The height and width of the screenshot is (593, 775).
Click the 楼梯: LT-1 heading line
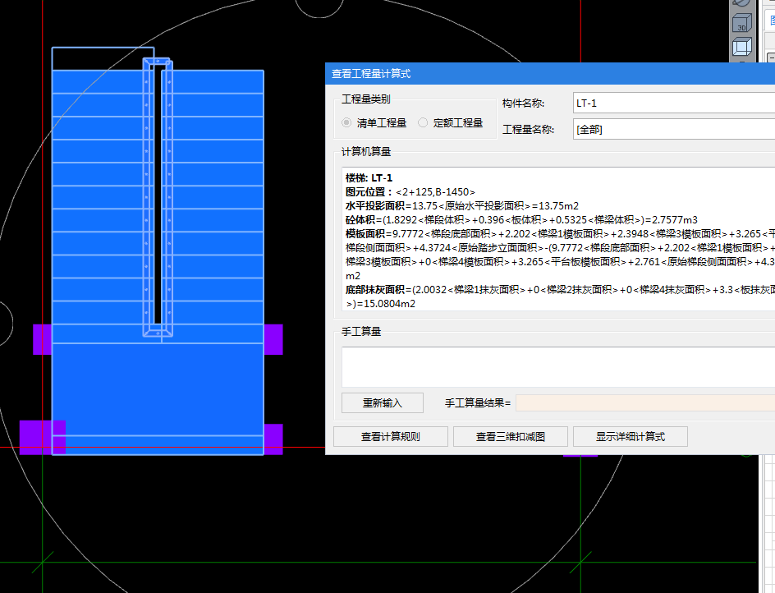point(369,178)
